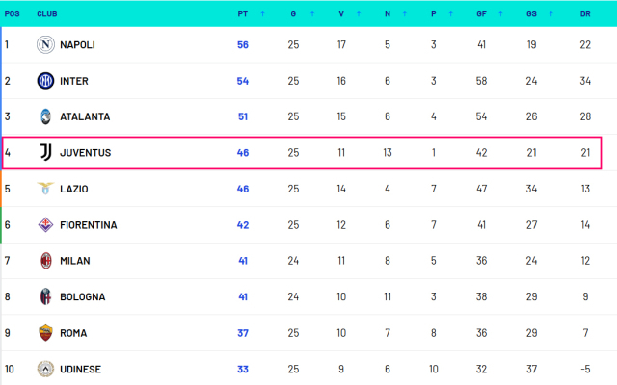This screenshot has height=385, width=617.
Task: Sort table by PT column arrow
Action: (x=263, y=13)
